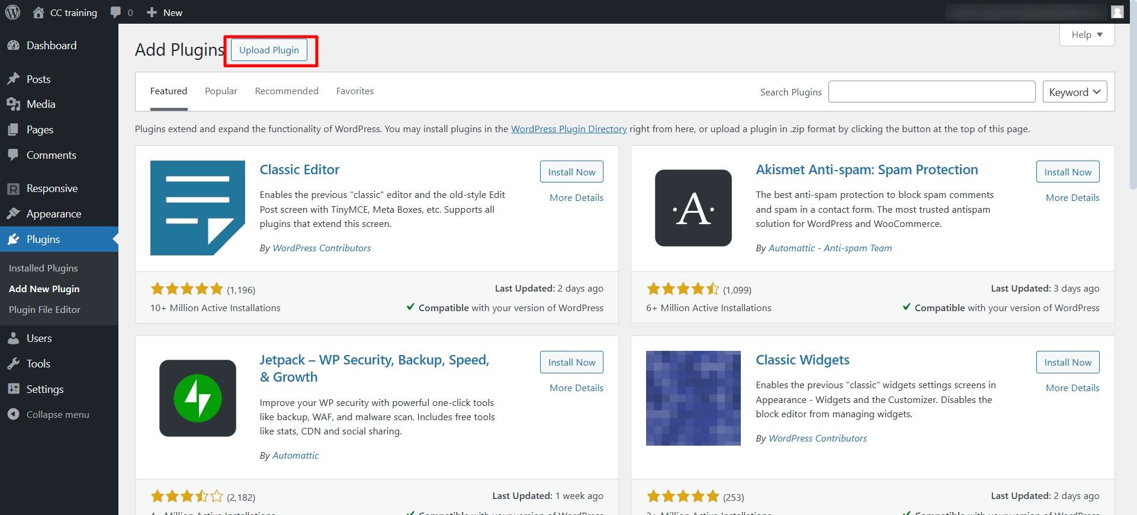This screenshot has height=515, width=1137.
Task: Install the Akismet Anti-spam plugin
Action: [1068, 172]
